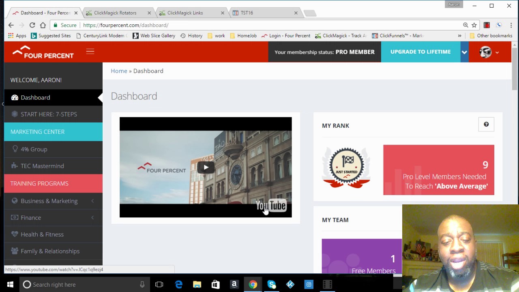Close the TST16 tab
Image resolution: width=519 pixels, height=292 pixels.
click(x=296, y=13)
